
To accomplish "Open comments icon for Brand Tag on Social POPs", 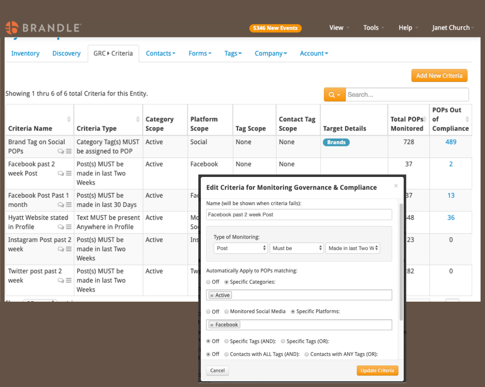I will (x=61, y=151).
